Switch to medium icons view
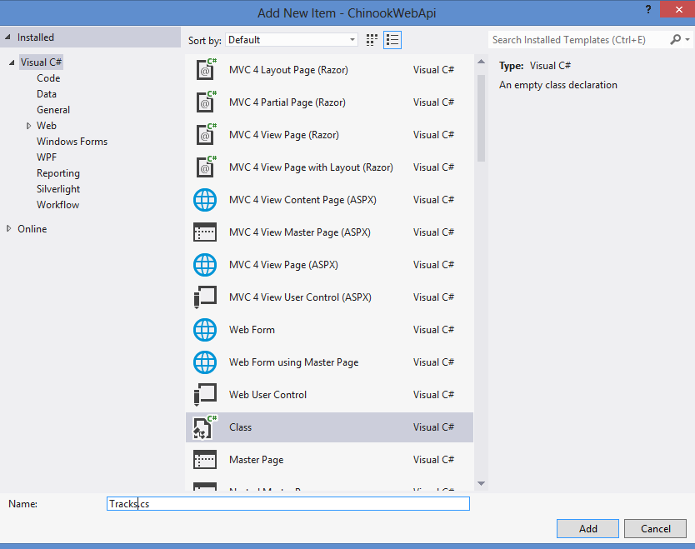The height and width of the screenshot is (549, 695). coord(372,40)
